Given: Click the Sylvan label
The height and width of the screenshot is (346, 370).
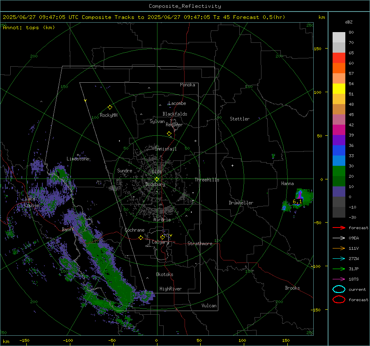Looking at the screenshot, I should tap(157, 121).
